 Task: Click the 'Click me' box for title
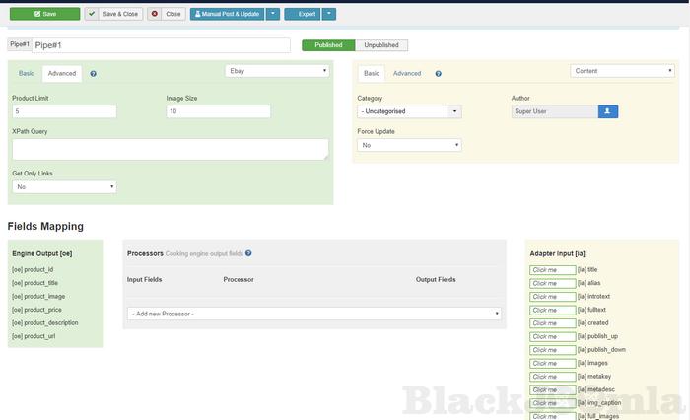tap(552, 269)
